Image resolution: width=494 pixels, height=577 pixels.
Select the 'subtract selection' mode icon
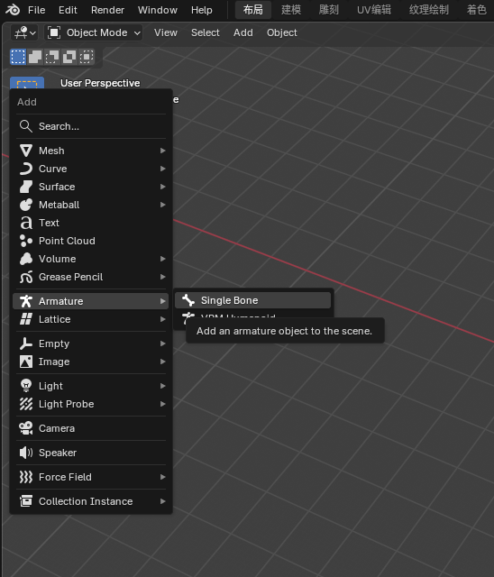(x=52, y=57)
